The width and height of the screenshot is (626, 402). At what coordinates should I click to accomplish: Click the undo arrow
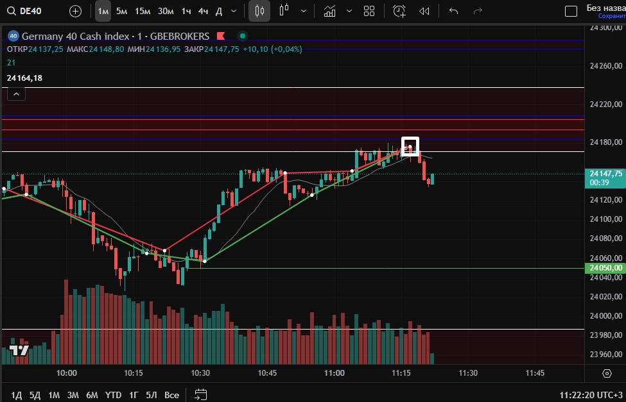coord(453,11)
